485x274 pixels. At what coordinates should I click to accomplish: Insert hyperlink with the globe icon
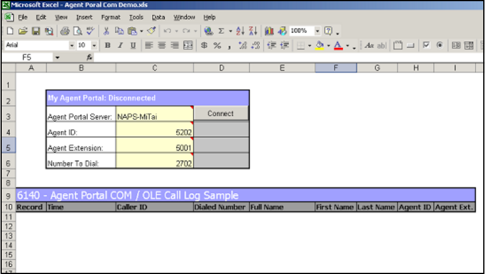tap(209, 31)
